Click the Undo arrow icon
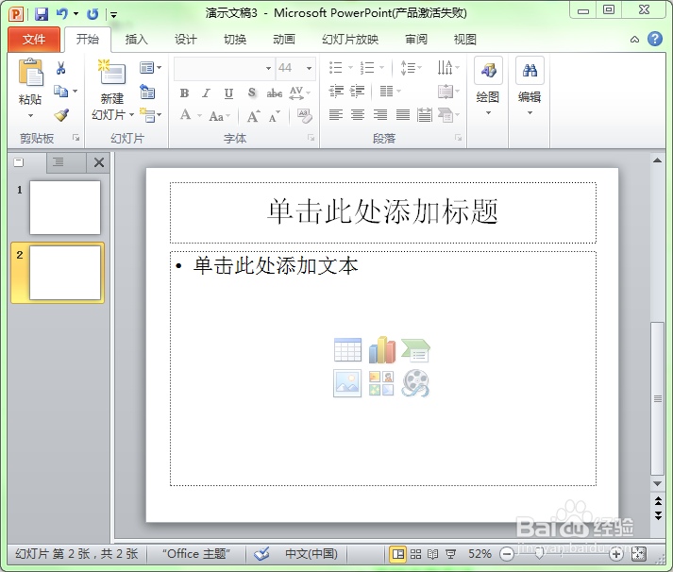673x572 pixels. pyautogui.click(x=62, y=14)
